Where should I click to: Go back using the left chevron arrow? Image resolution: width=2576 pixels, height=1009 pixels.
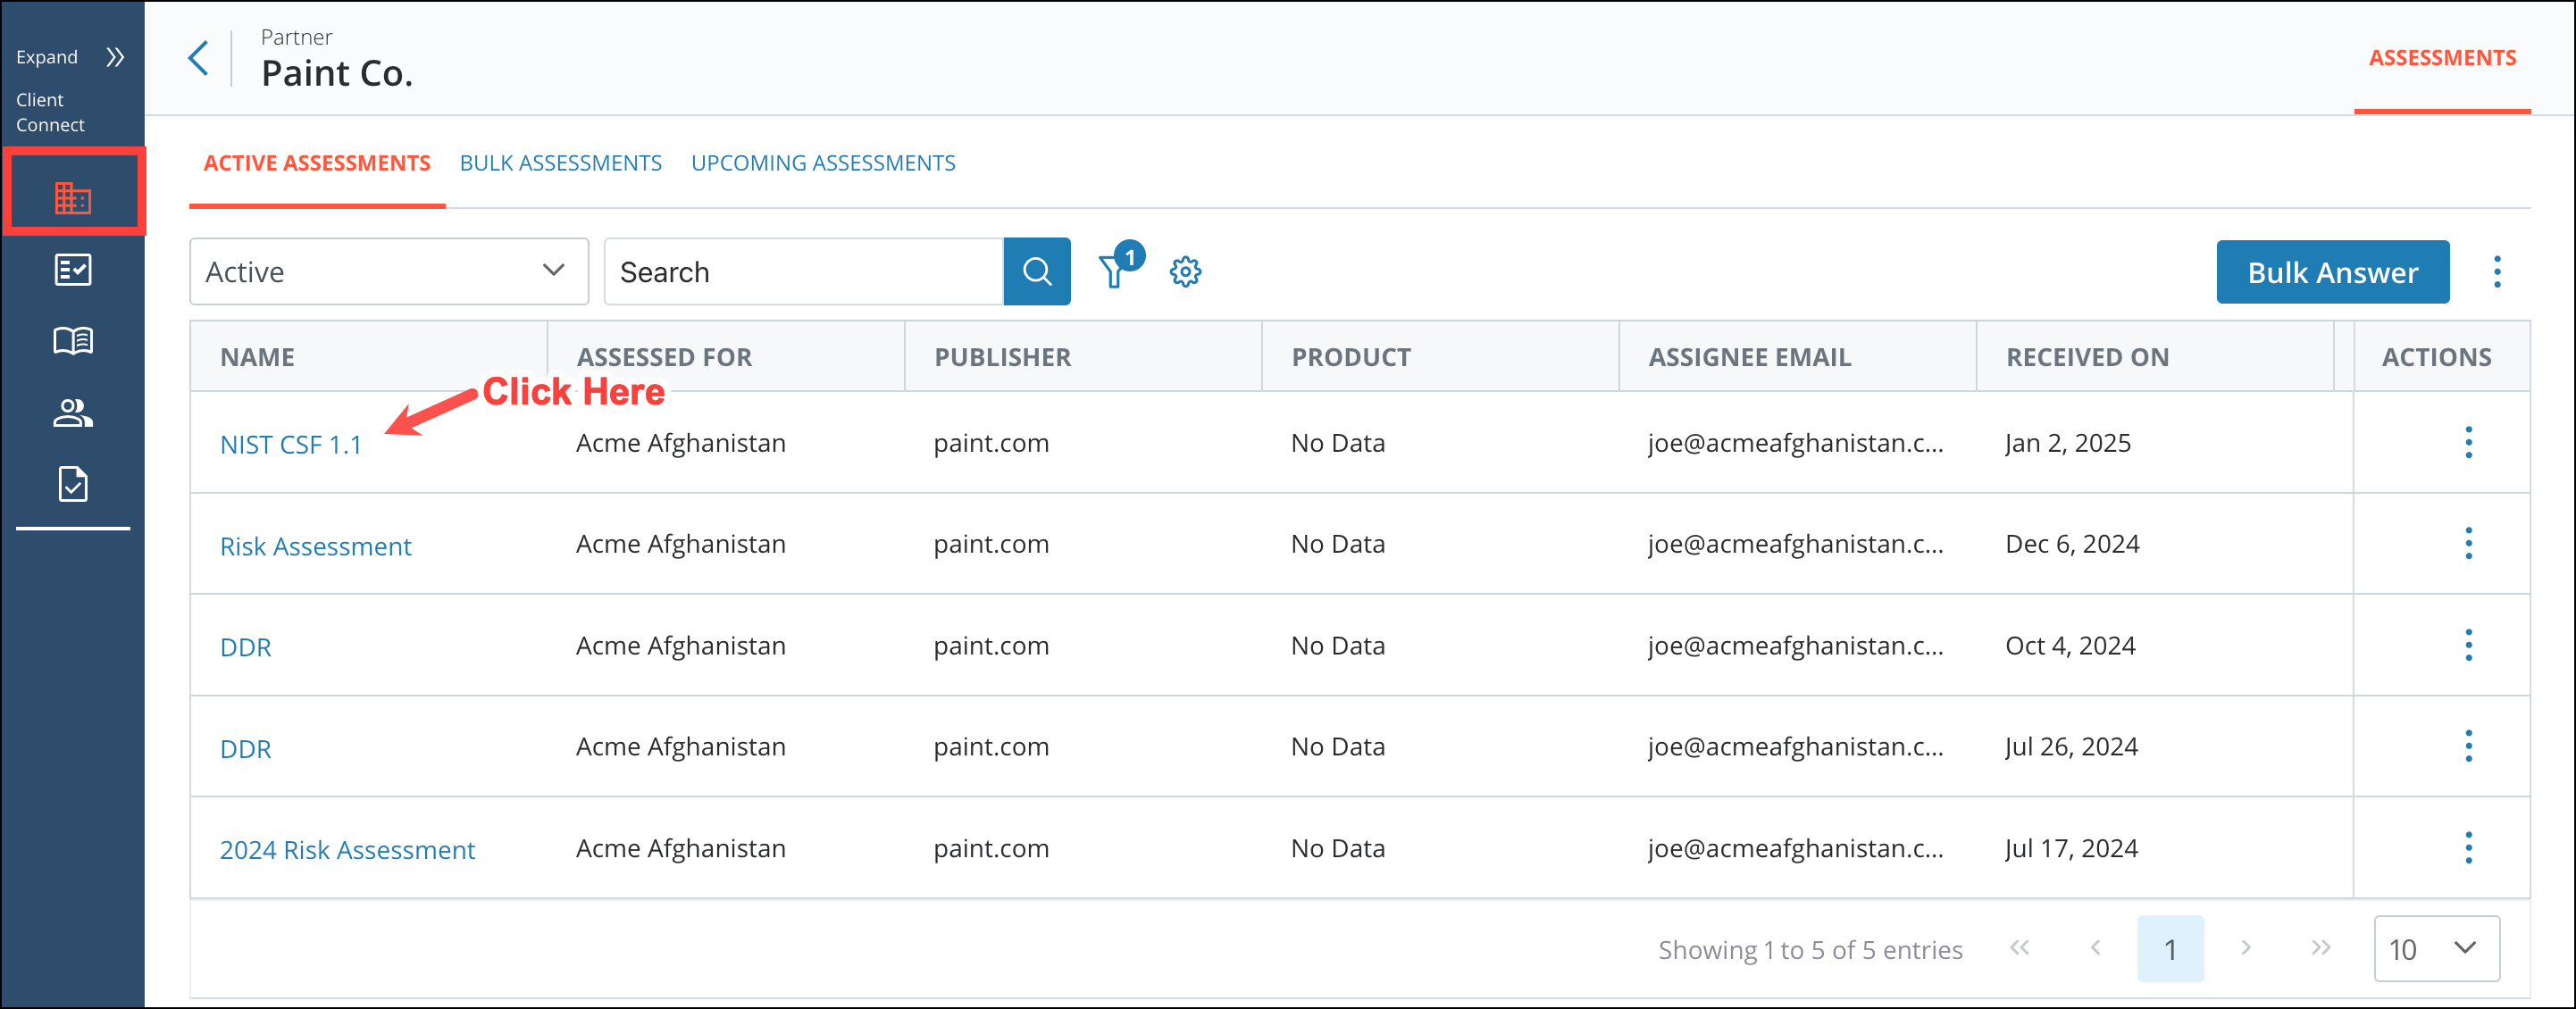point(199,58)
